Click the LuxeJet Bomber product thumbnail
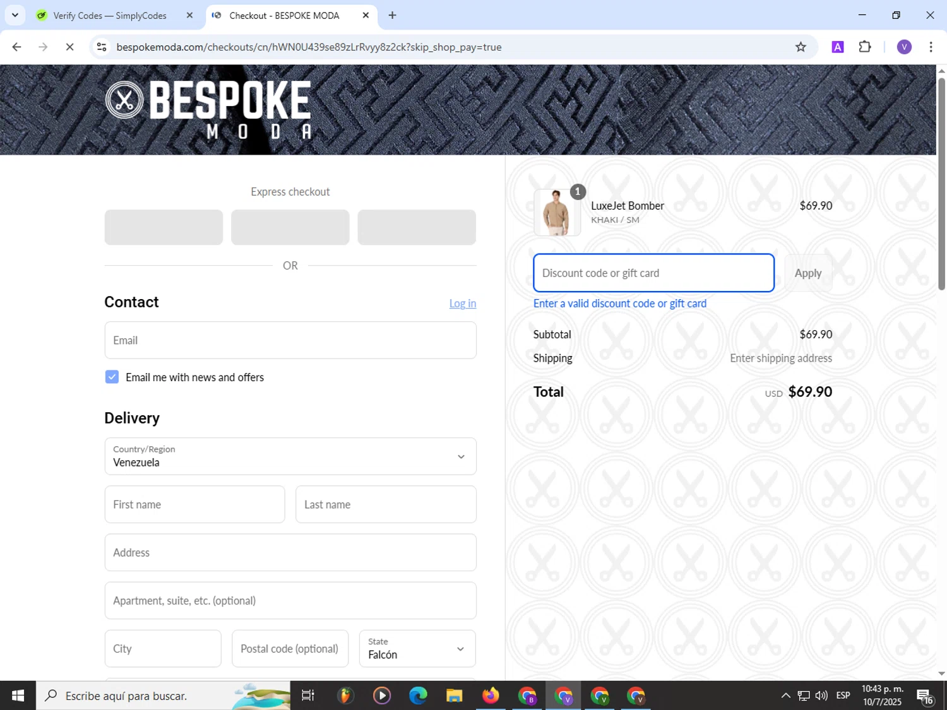The image size is (947, 710). click(x=557, y=213)
